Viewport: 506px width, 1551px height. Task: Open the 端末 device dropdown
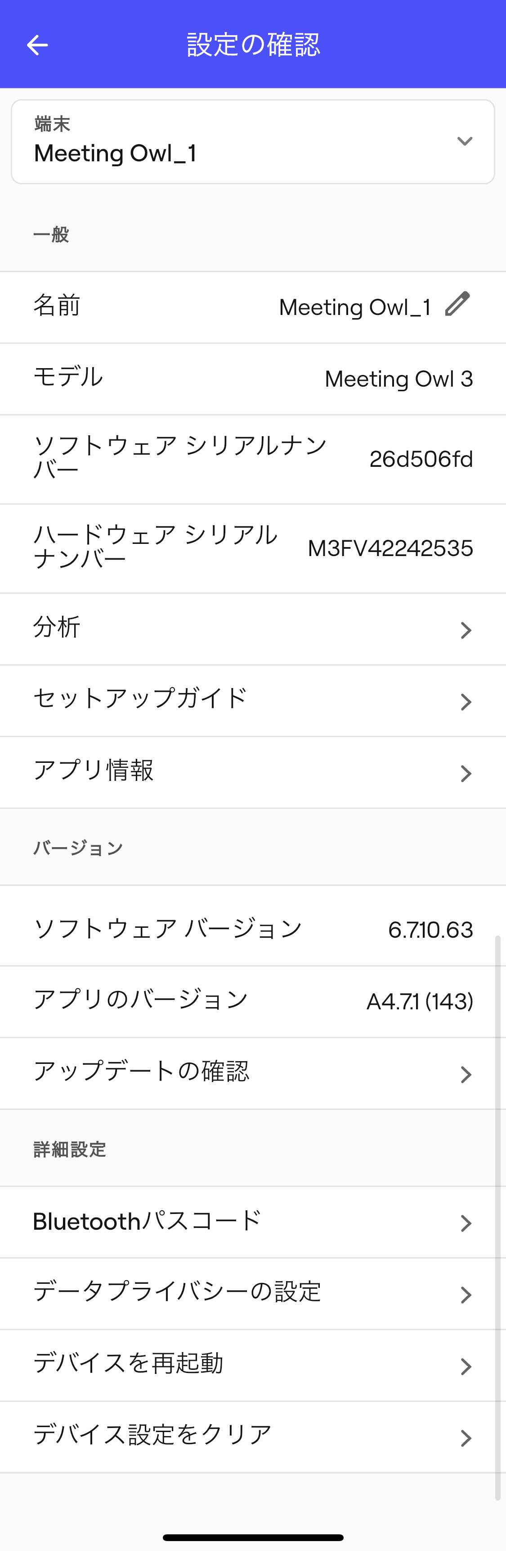coord(253,142)
